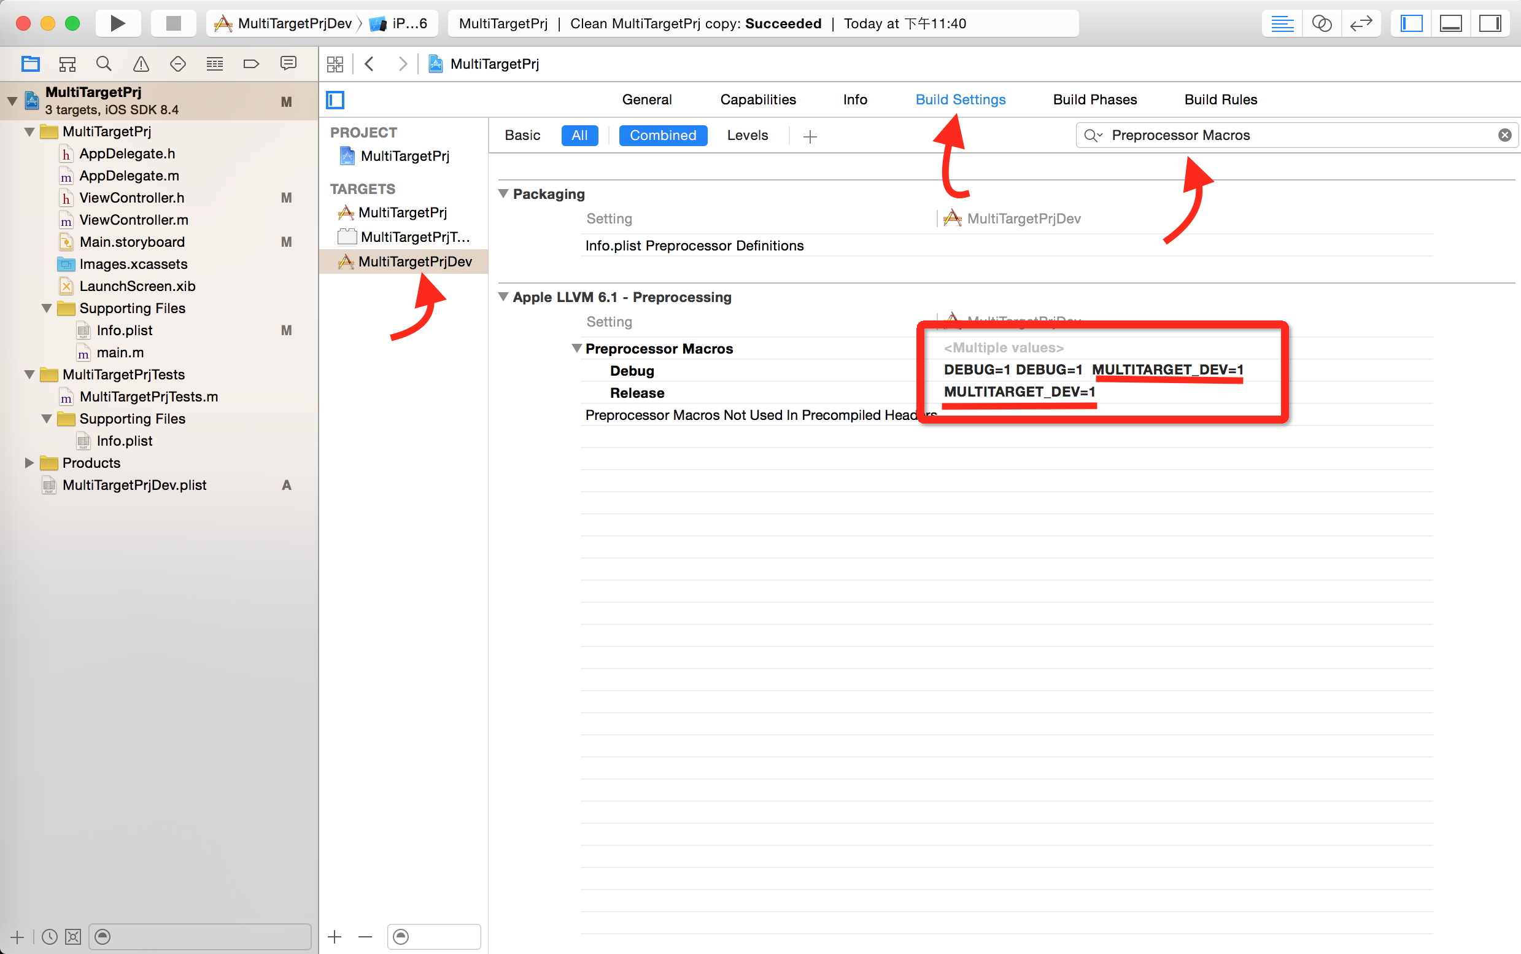Toggle the Utilities panel visibility
Viewport: 1521px width, 954px height.
(1490, 23)
